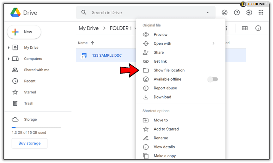Expand the My Drive tree arrow
Image resolution: width=273 pixels, height=163 pixels.
pos(9,48)
